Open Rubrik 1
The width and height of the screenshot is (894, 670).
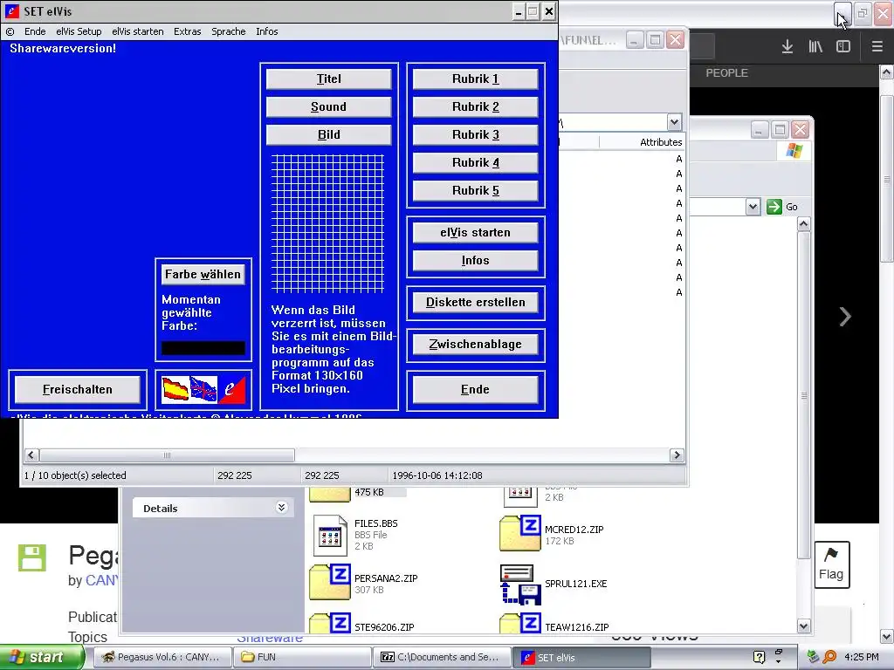pos(475,79)
